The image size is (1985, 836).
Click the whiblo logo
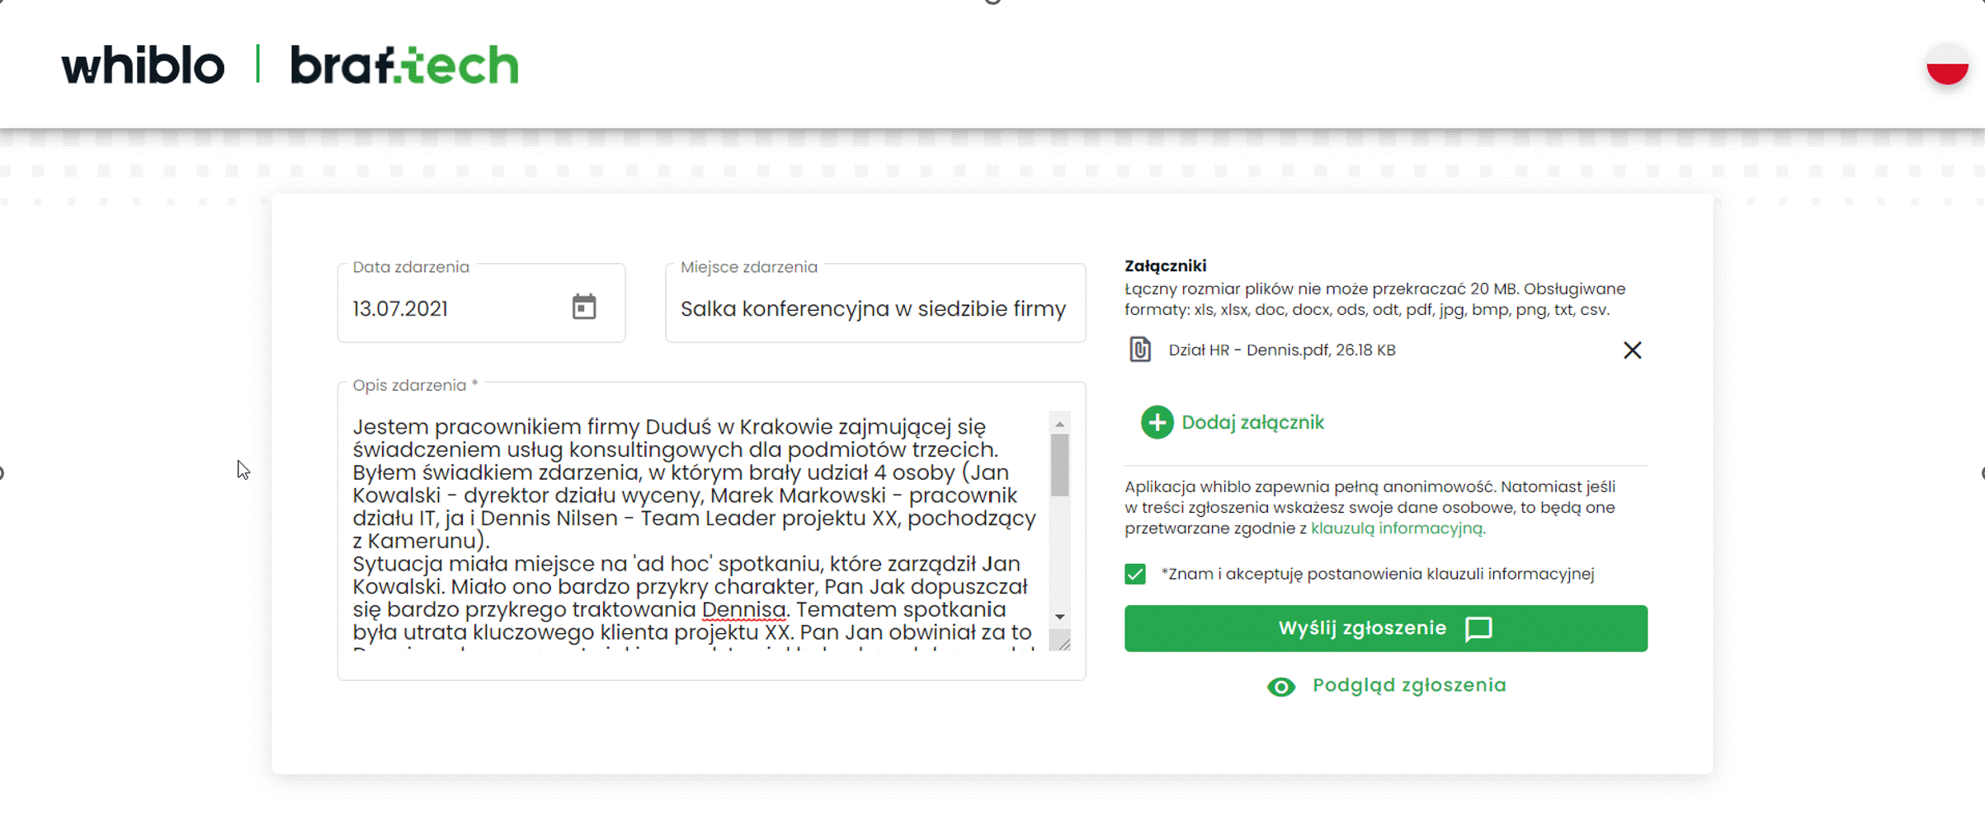[143, 65]
